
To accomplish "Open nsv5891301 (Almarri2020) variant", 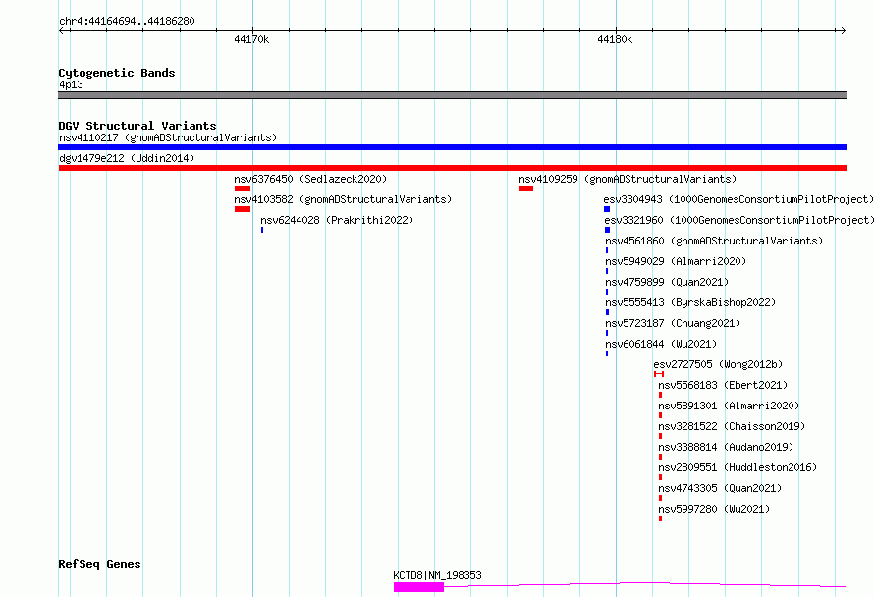I will click(x=729, y=406).
